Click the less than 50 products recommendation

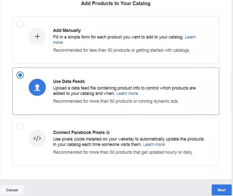(x=121, y=50)
